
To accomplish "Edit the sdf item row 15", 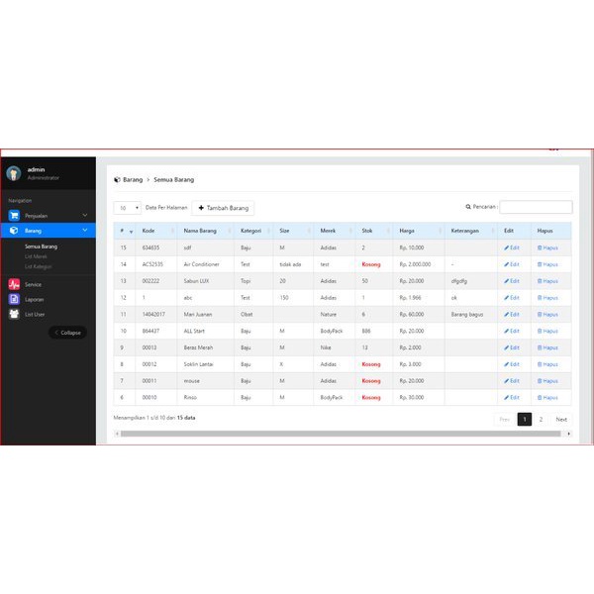I will point(512,247).
